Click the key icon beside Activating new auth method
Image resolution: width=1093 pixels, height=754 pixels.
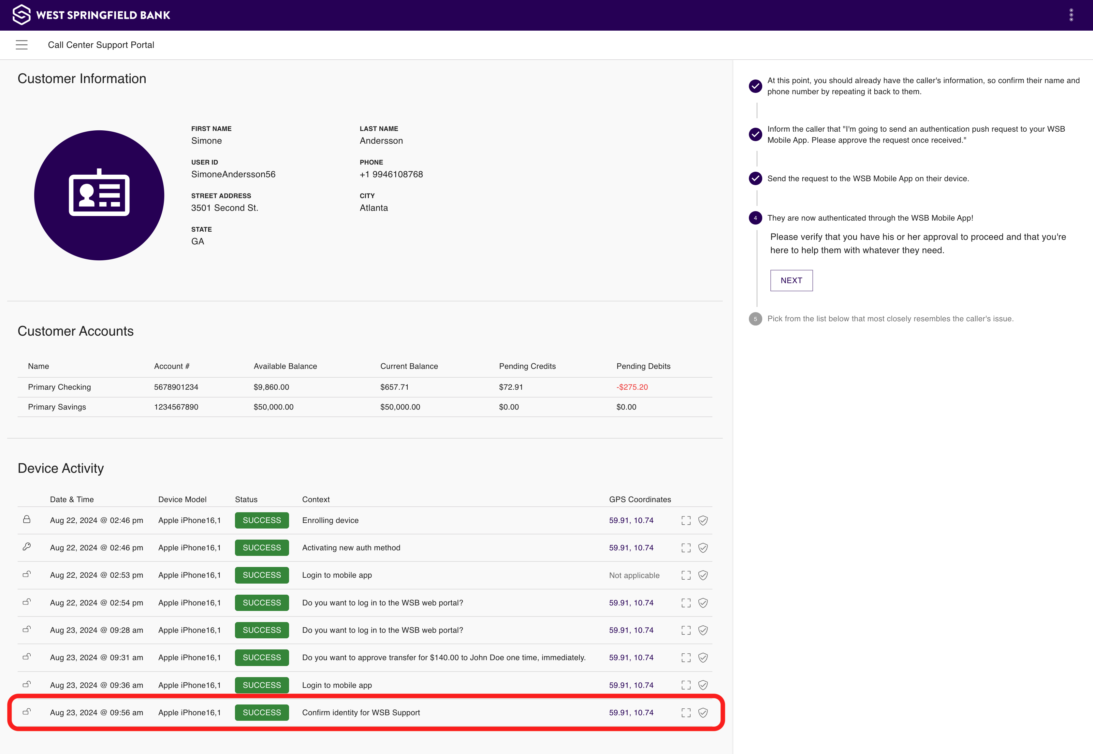[26, 547]
